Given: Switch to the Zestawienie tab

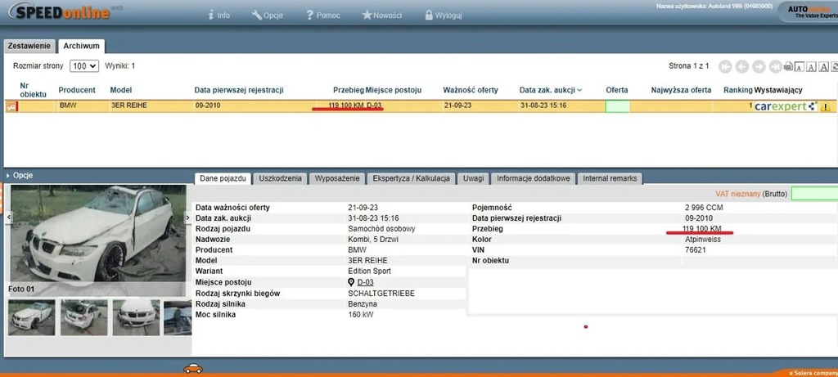Looking at the screenshot, I should [x=29, y=47].
